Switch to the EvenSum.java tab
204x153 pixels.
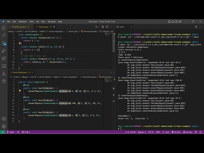pos(21,27)
